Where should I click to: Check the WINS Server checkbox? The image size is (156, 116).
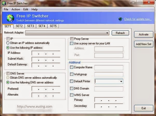tap(71, 95)
